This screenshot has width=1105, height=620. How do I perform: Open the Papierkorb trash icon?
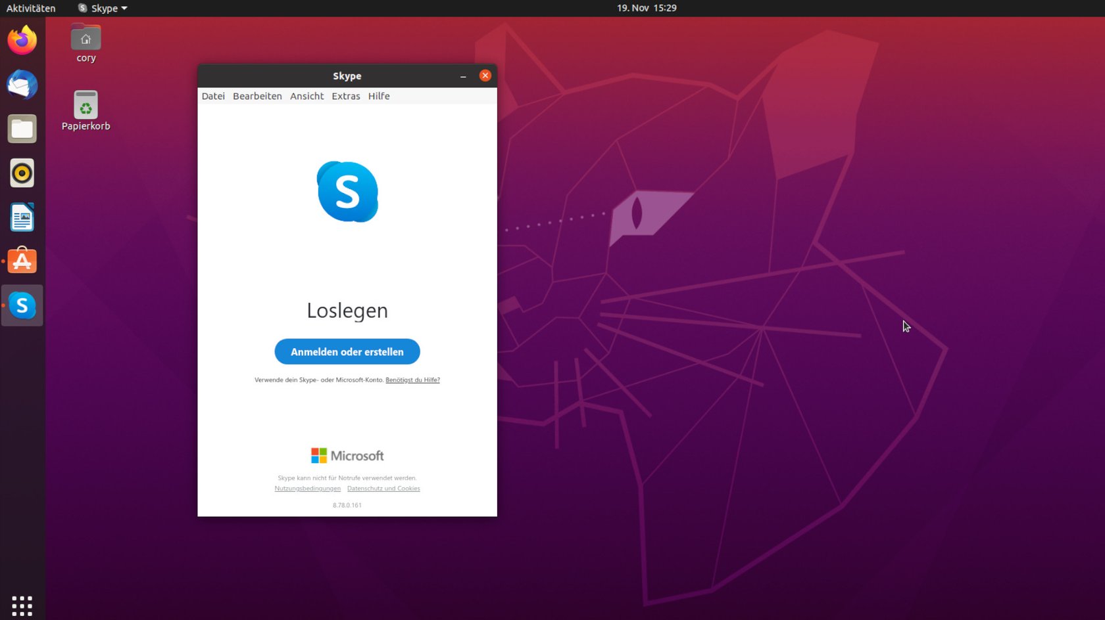86,111
